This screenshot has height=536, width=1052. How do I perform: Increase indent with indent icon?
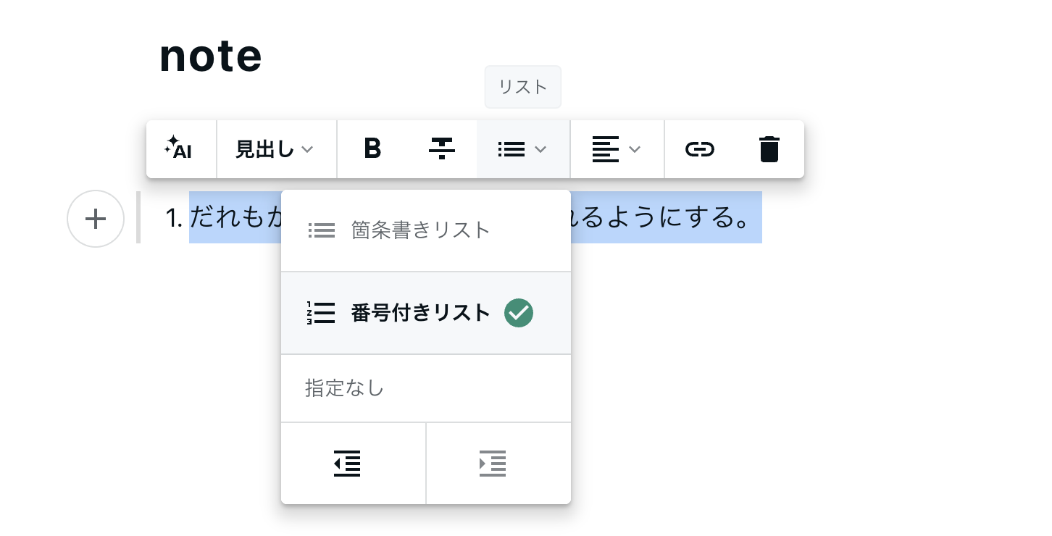499,464
